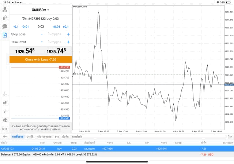The image size is (234, 164).
Task: Open the candlestick chart type icon
Action: [x=5, y=103]
